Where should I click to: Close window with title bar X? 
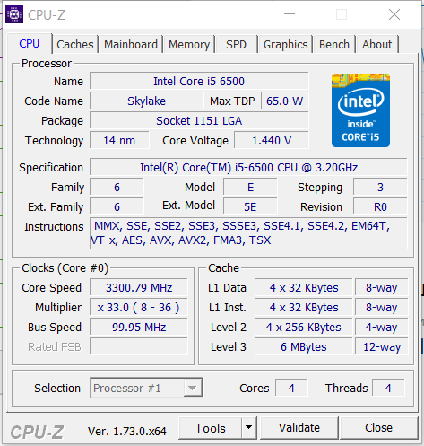point(394,14)
